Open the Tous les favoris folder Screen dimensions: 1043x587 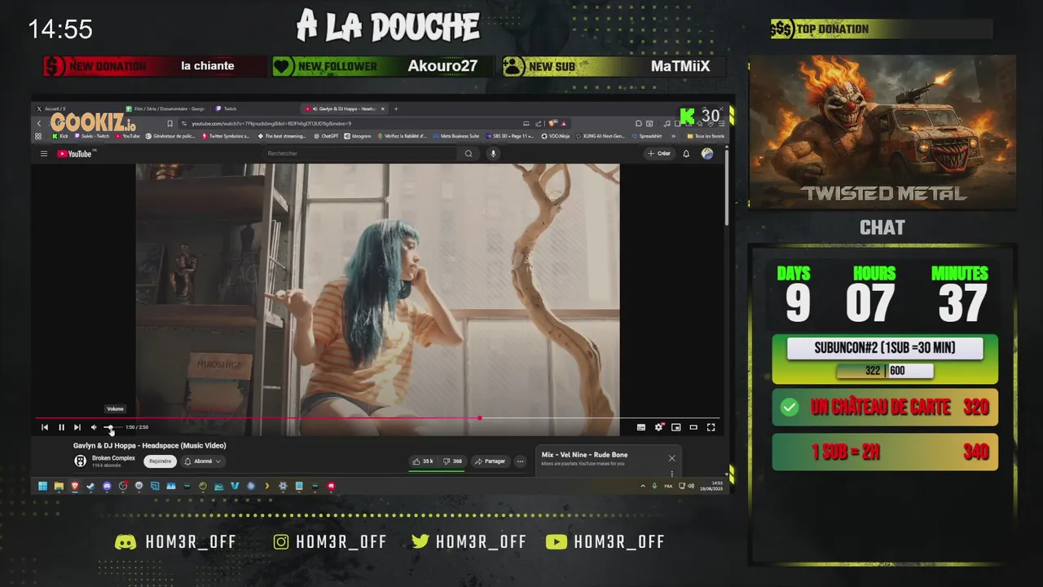pos(706,136)
